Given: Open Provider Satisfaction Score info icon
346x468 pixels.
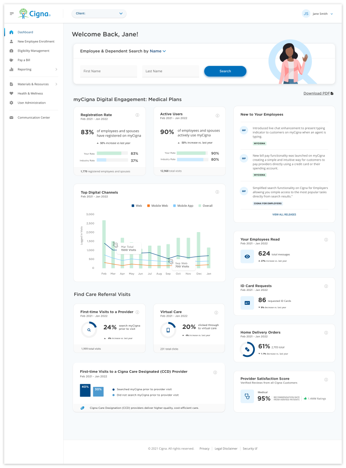Looking at the screenshot, I should pos(326,380).
